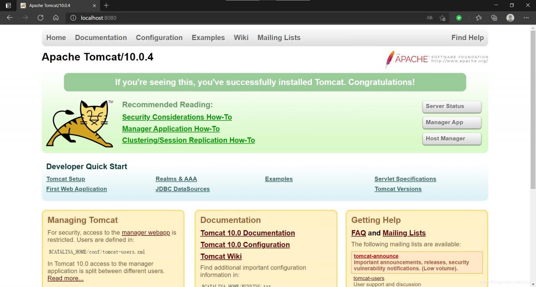Open Clustering/Session Replication How-To link
The height and width of the screenshot is (287, 536).
(188, 140)
